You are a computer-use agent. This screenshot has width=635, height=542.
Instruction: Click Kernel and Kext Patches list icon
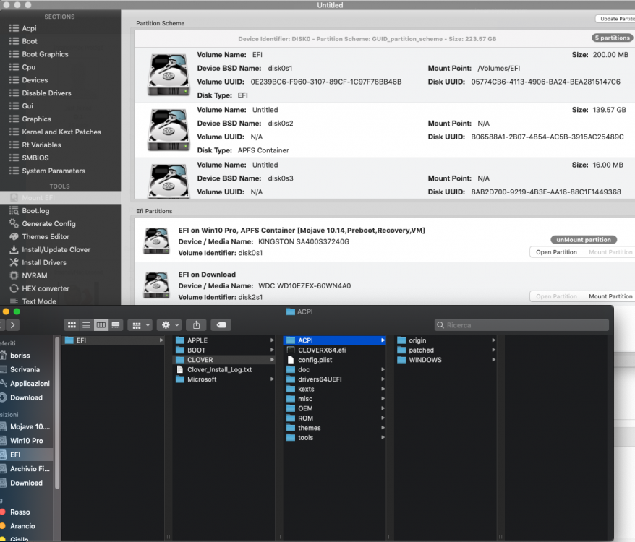click(14, 132)
